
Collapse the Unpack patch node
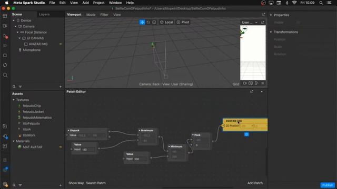(x=68, y=130)
